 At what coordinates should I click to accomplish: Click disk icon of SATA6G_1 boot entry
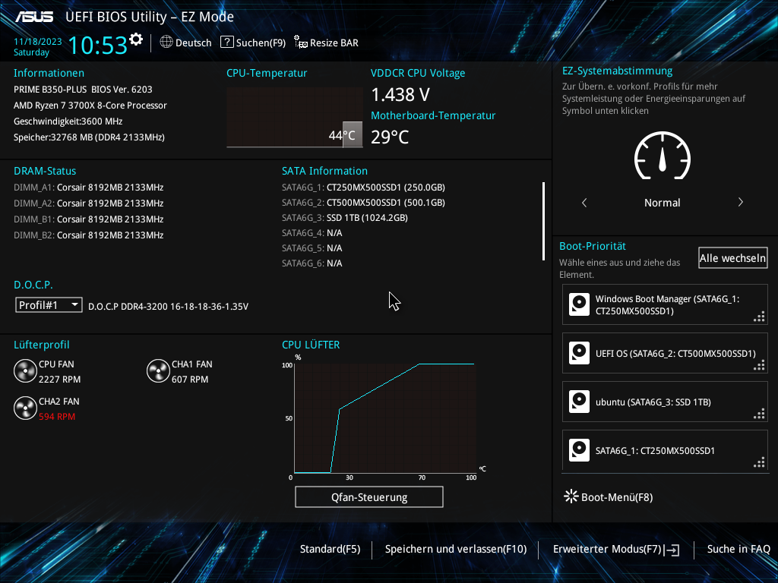[579, 450]
